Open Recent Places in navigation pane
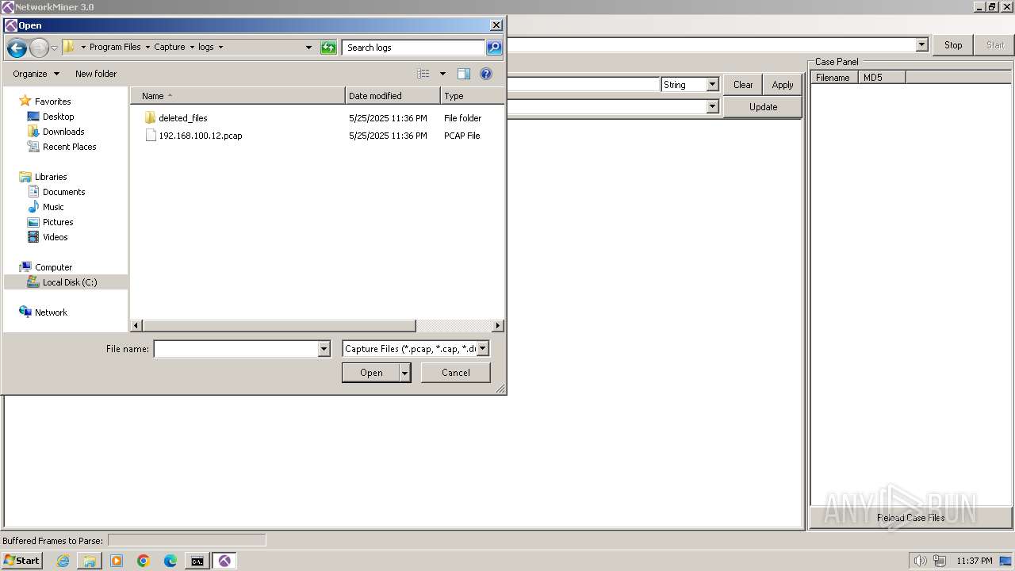This screenshot has height=571, width=1015. [69, 147]
